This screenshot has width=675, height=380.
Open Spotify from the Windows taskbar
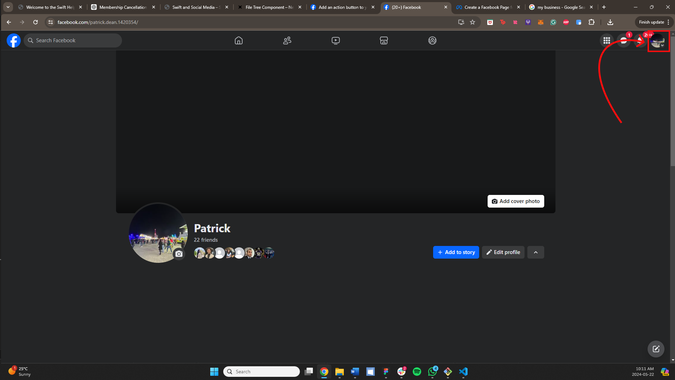(417, 372)
